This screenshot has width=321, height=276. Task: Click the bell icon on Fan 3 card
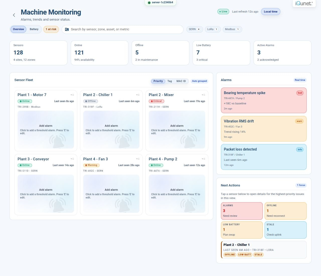pyautogui.click(x=123, y=205)
